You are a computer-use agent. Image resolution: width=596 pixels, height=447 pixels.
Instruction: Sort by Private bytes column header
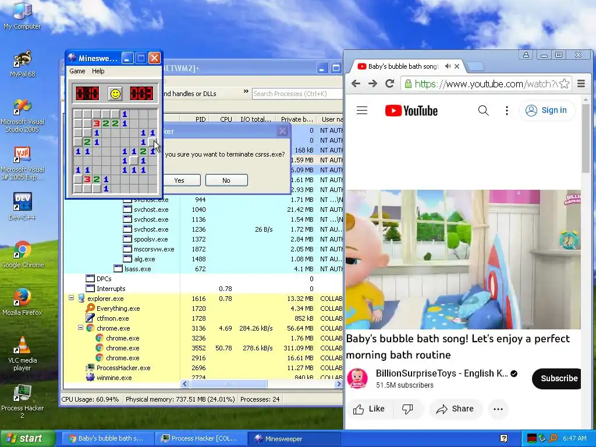pyautogui.click(x=296, y=119)
